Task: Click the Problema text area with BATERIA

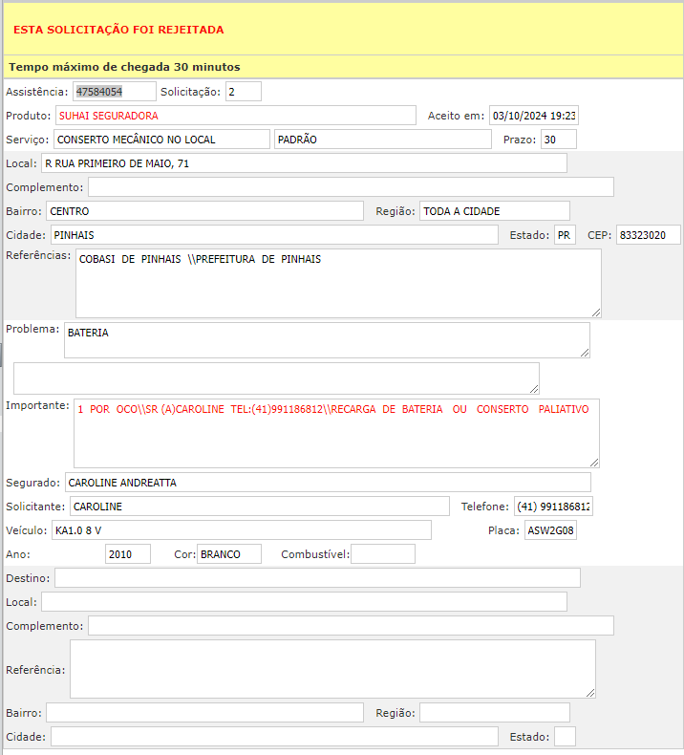Action: [327, 340]
